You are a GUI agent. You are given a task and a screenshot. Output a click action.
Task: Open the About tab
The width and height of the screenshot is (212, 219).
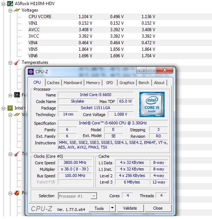159,83
